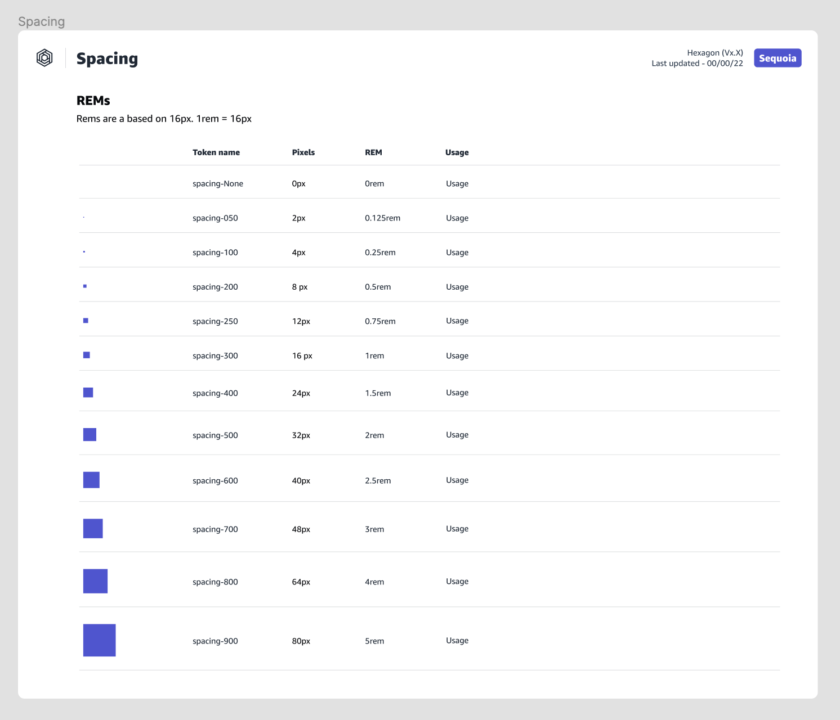Viewport: 840px width, 720px height.
Task: Click the REM column header
Action: pyautogui.click(x=373, y=152)
